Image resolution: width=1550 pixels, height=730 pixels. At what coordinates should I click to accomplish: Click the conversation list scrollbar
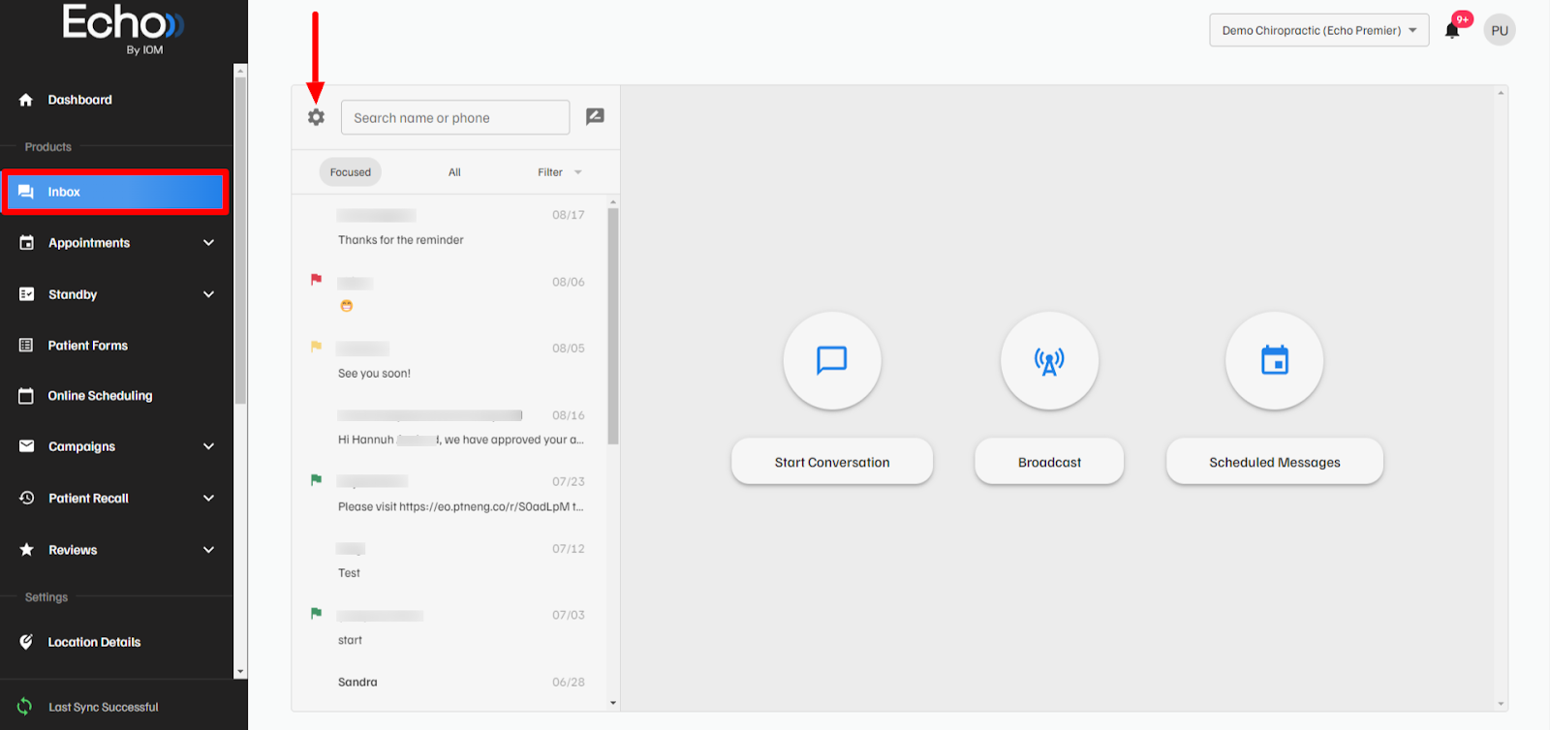612,326
